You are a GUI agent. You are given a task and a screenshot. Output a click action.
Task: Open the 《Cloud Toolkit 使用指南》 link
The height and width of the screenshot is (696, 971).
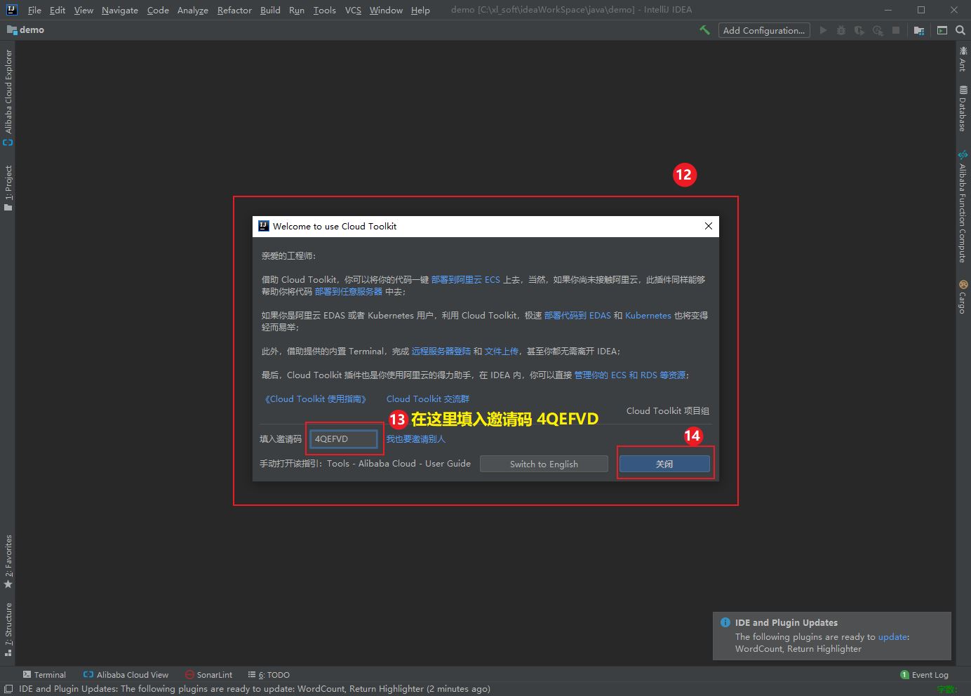click(316, 399)
